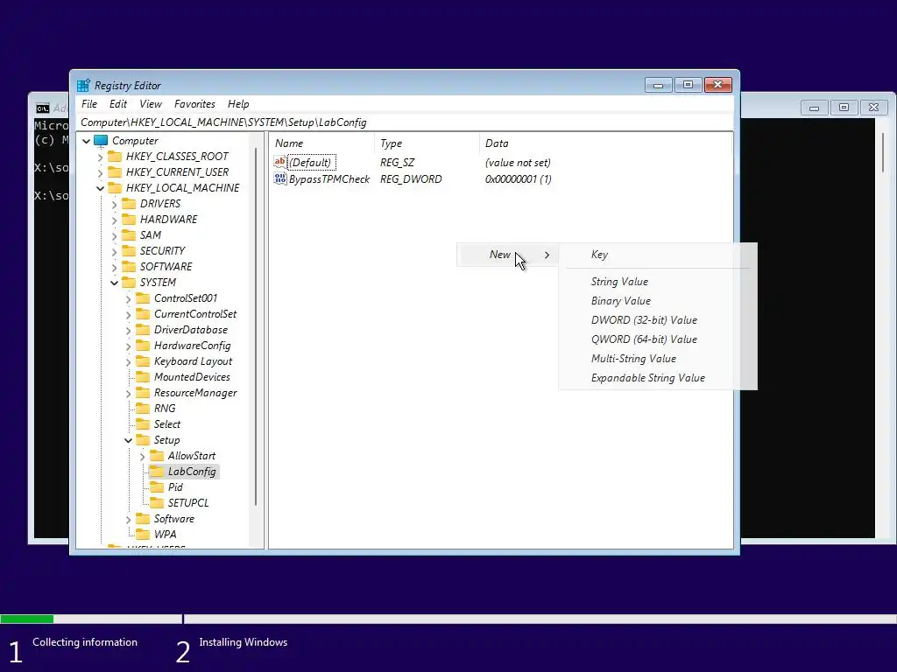
Task: Click the DriverDatabase folder icon
Action: [143, 330]
